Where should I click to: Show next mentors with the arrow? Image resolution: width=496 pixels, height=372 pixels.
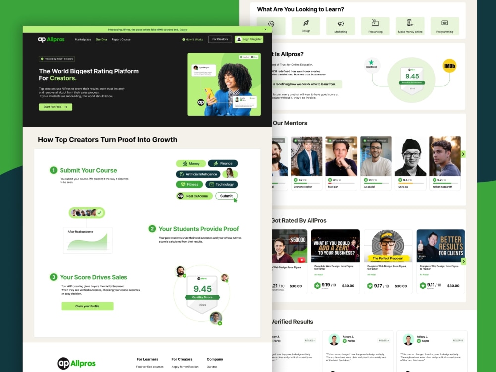pos(463,154)
